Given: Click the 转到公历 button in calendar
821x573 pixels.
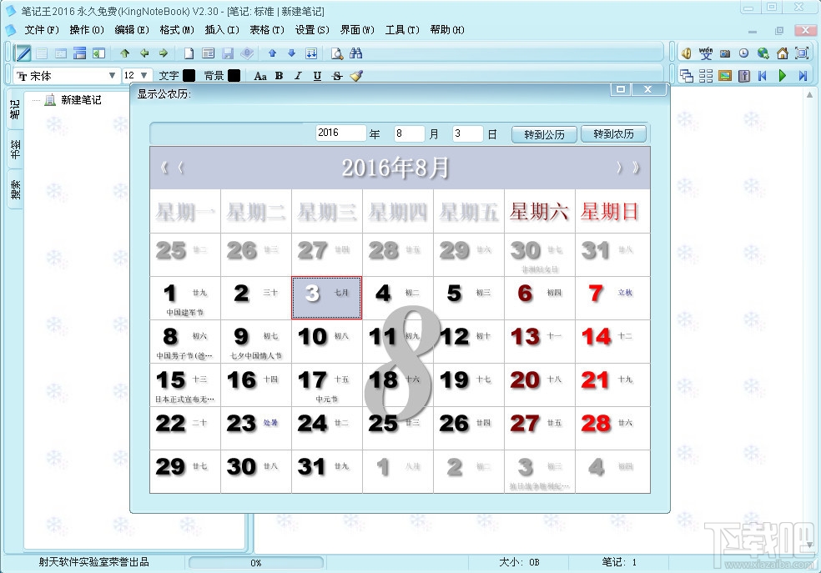Looking at the screenshot, I should coord(543,133).
